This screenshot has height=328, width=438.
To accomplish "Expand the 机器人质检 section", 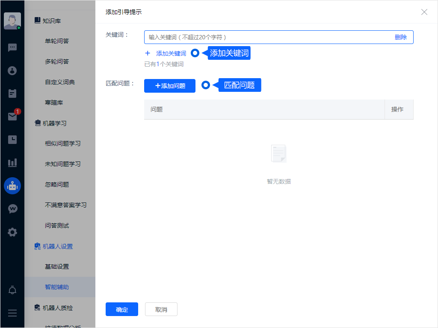I will pyautogui.click(x=57, y=307).
